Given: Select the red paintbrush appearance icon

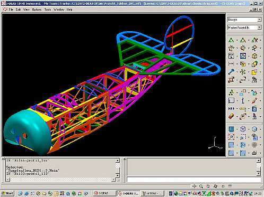Looking at the screenshot, I should point(254,101).
